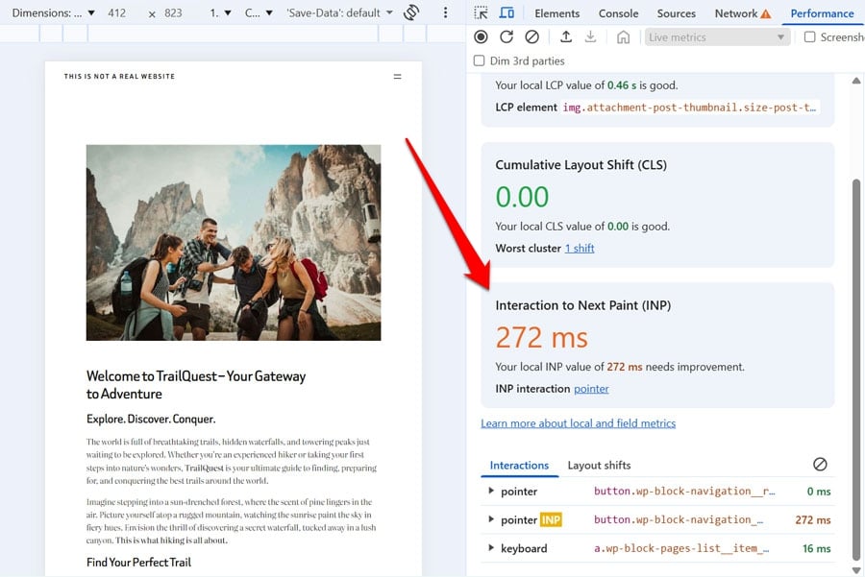Screen dimensions: 865x577
Task: Click the save profile download icon
Action: click(589, 36)
